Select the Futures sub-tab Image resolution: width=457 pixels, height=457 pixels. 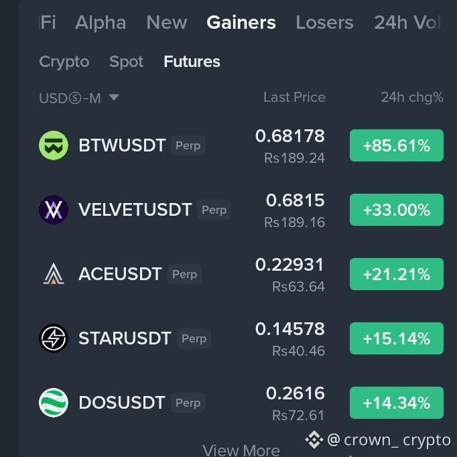tap(192, 62)
